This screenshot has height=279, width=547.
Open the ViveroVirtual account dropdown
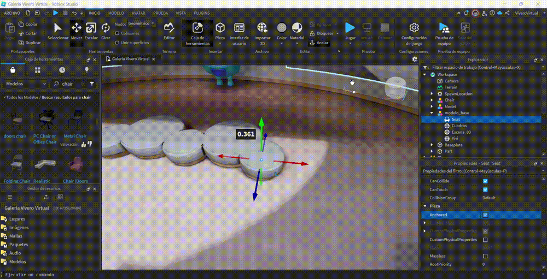(529, 13)
